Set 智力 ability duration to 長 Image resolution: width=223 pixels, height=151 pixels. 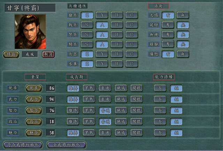[x=160, y=110]
